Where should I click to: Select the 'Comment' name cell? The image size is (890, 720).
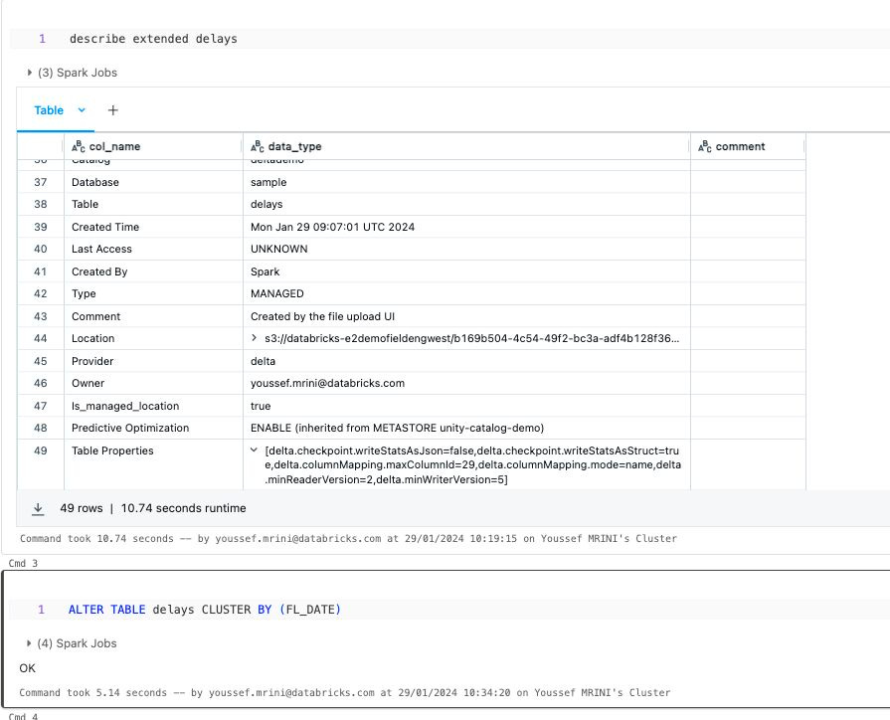pos(153,316)
